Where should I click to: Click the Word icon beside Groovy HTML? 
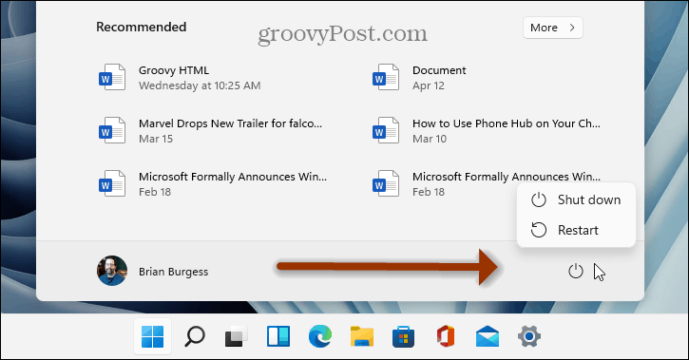click(111, 77)
